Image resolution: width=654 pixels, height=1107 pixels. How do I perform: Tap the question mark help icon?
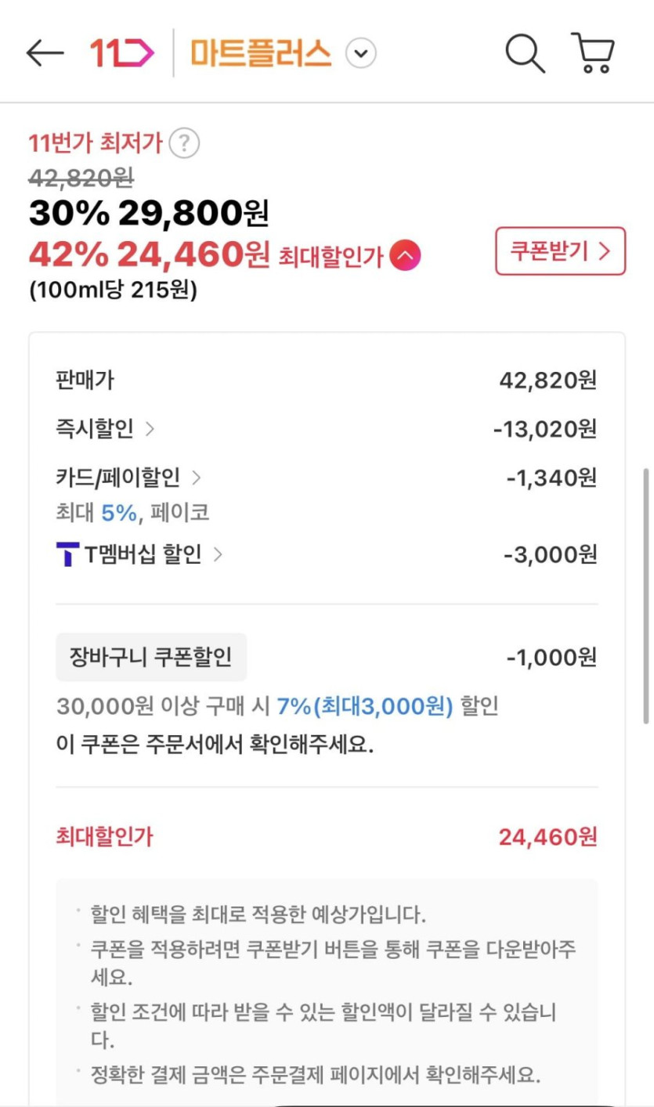(184, 143)
